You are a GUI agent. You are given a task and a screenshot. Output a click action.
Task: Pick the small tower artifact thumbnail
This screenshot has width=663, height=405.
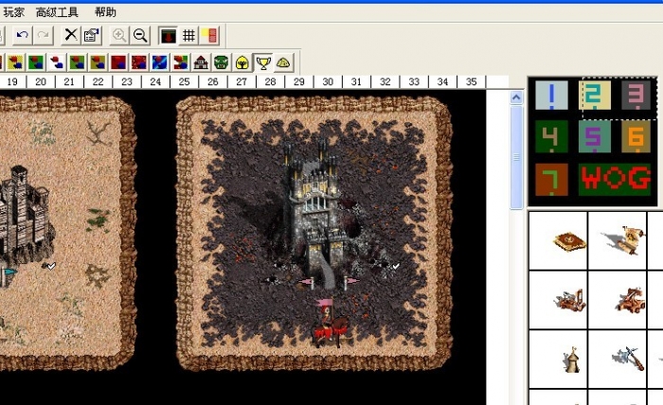pos(572,360)
